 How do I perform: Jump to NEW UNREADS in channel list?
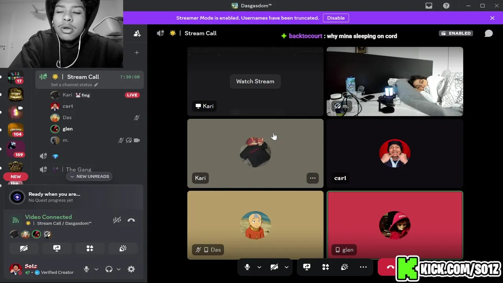(x=90, y=176)
